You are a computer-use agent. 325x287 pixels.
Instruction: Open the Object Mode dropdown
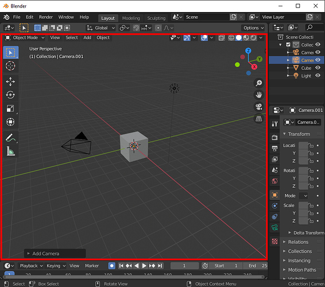click(25, 38)
